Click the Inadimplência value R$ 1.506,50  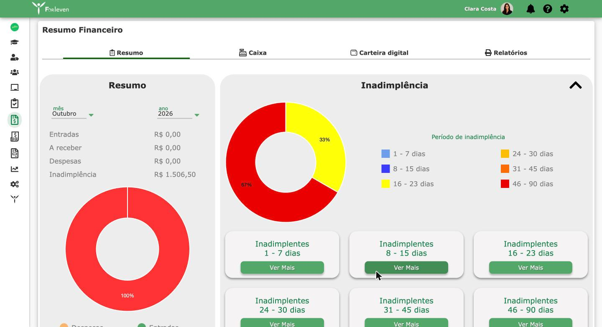tap(175, 175)
